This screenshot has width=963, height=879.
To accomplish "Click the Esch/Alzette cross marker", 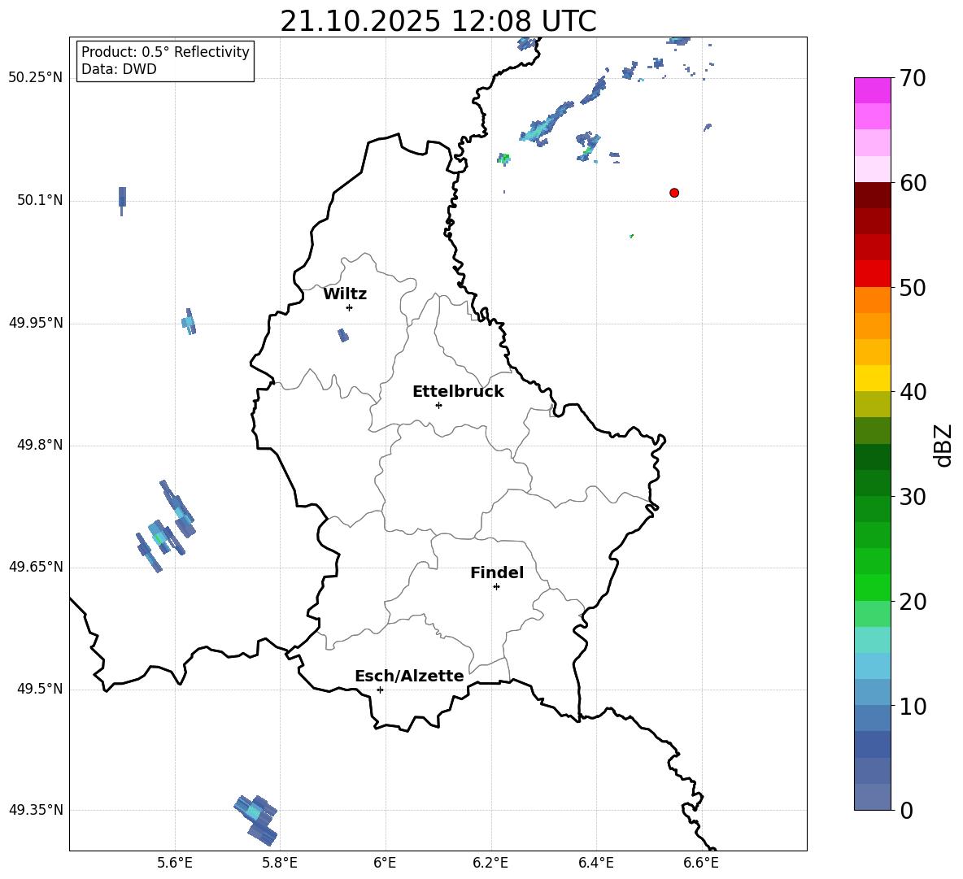I will [x=380, y=690].
